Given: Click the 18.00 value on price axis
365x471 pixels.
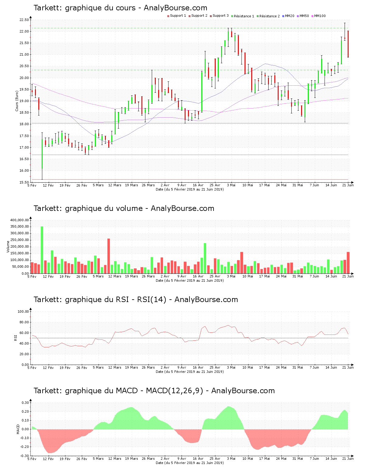Looking at the screenshot, I should click(x=24, y=124).
